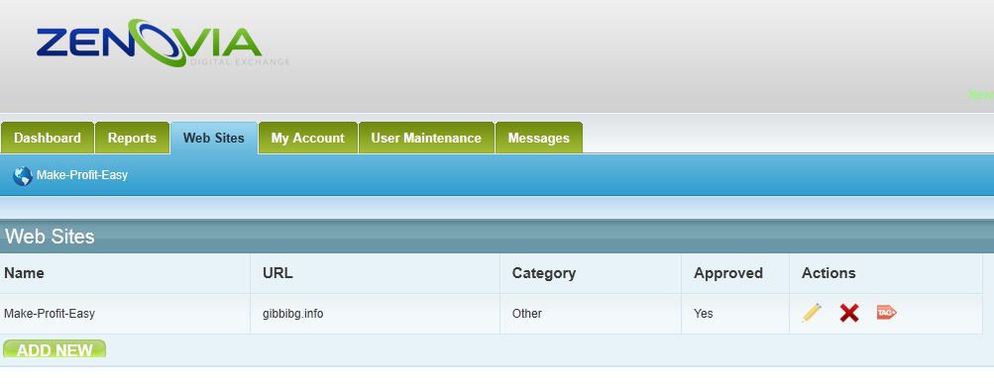This screenshot has height=387, width=994.
Task: Click the Web Sites section heading
Action: coord(51,237)
